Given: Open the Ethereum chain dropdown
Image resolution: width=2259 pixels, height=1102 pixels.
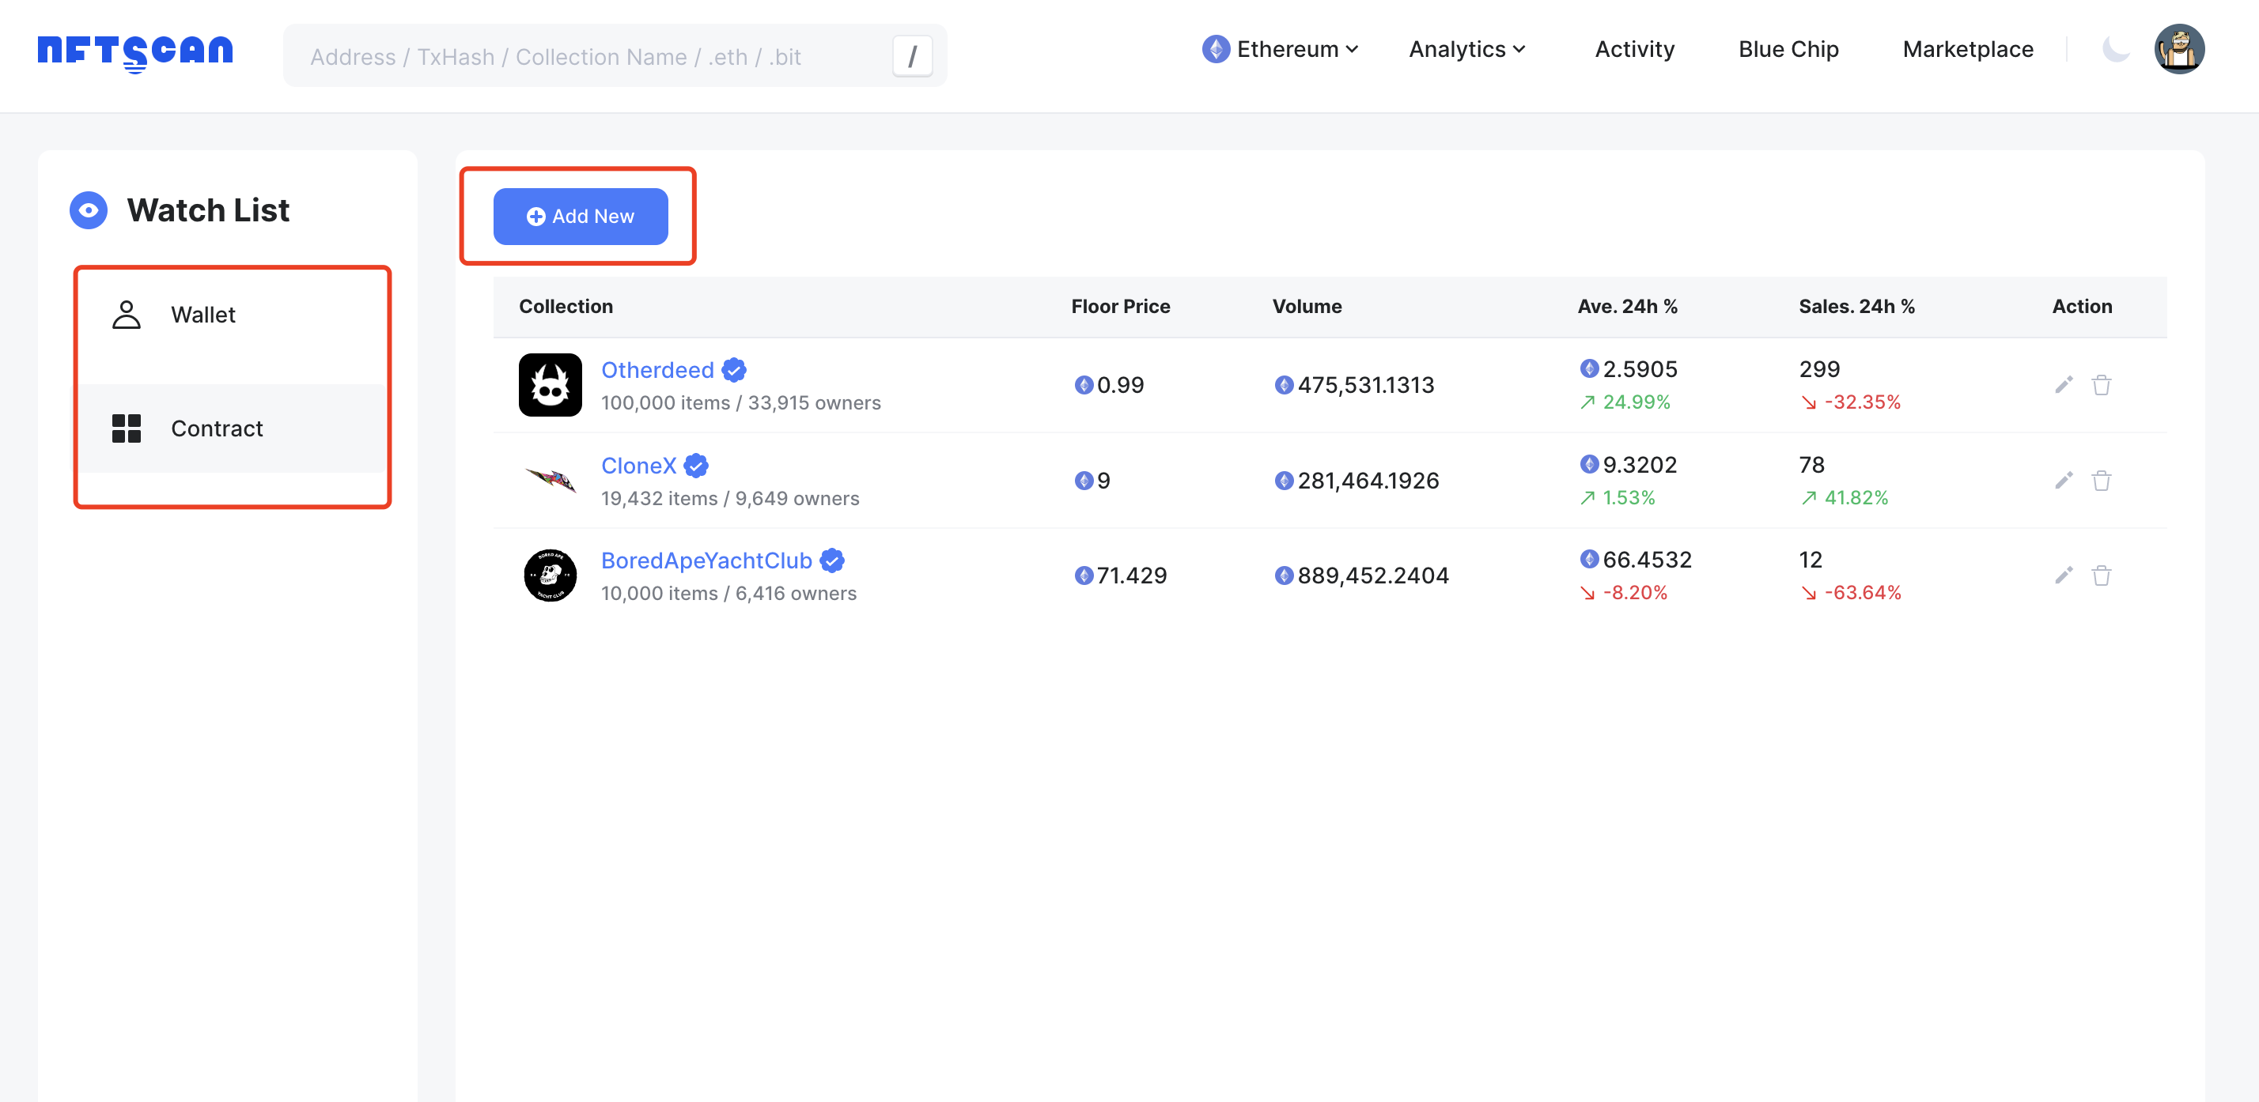Looking at the screenshot, I should click(1280, 50).
